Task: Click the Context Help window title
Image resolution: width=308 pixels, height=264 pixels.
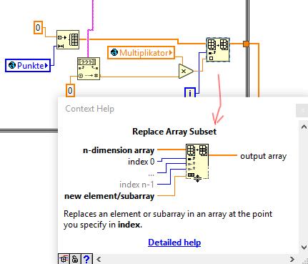Action: coord(90,109)
